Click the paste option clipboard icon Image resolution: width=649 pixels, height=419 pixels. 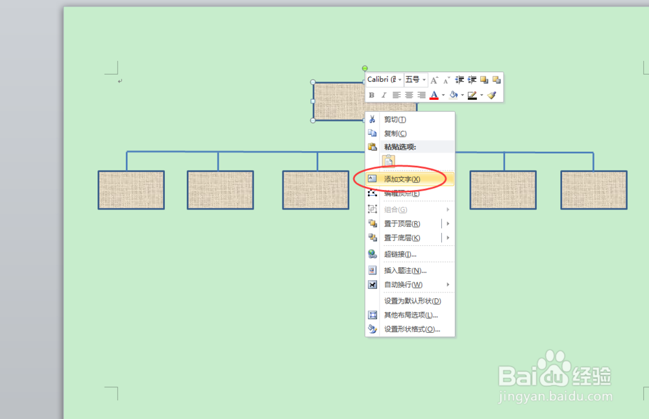(388, 160)
